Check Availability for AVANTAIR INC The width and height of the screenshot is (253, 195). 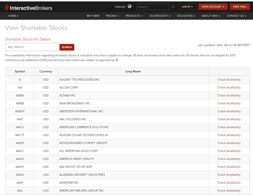(229, 183)
